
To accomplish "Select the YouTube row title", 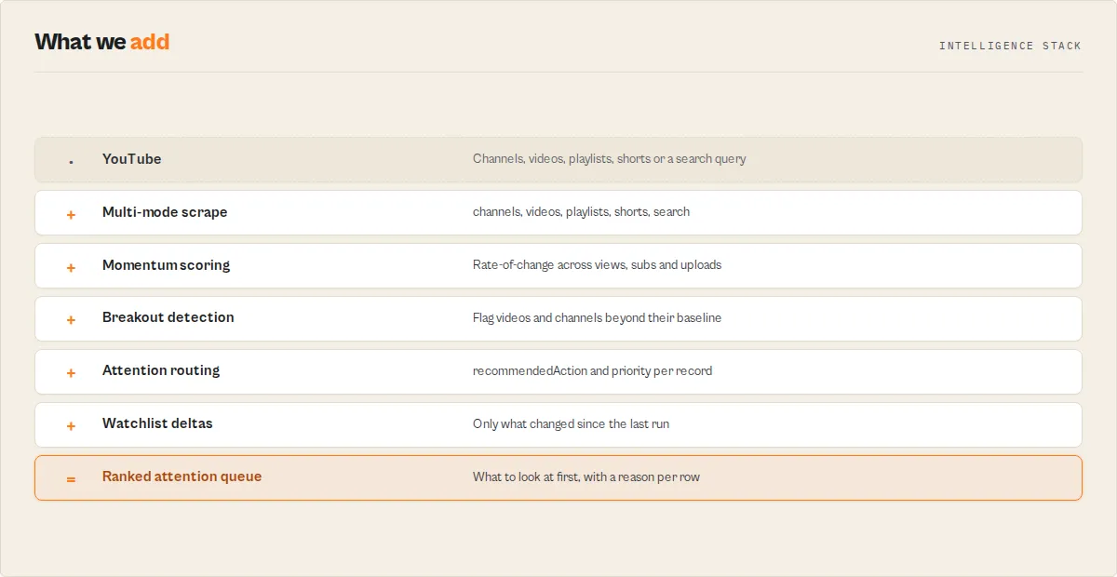I will pos(131,159).
